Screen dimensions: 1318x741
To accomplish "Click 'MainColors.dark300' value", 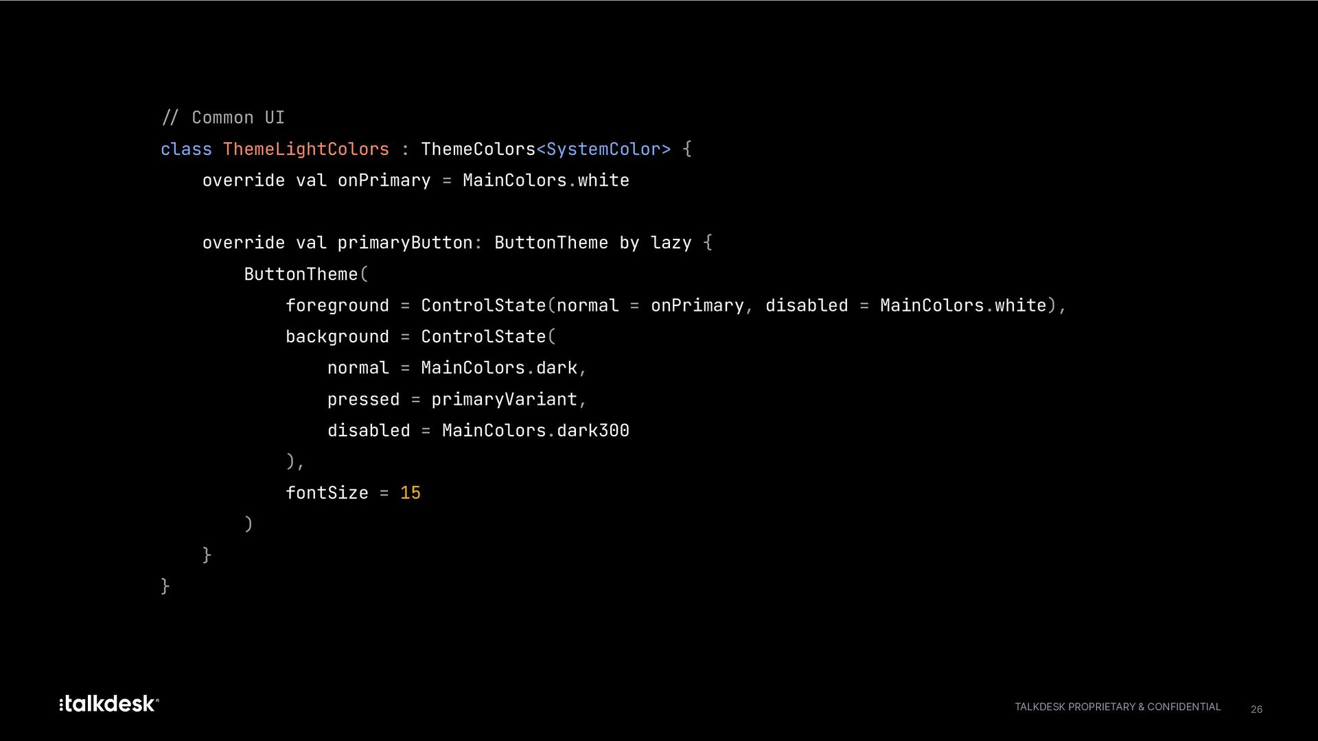I will point(535,431).
